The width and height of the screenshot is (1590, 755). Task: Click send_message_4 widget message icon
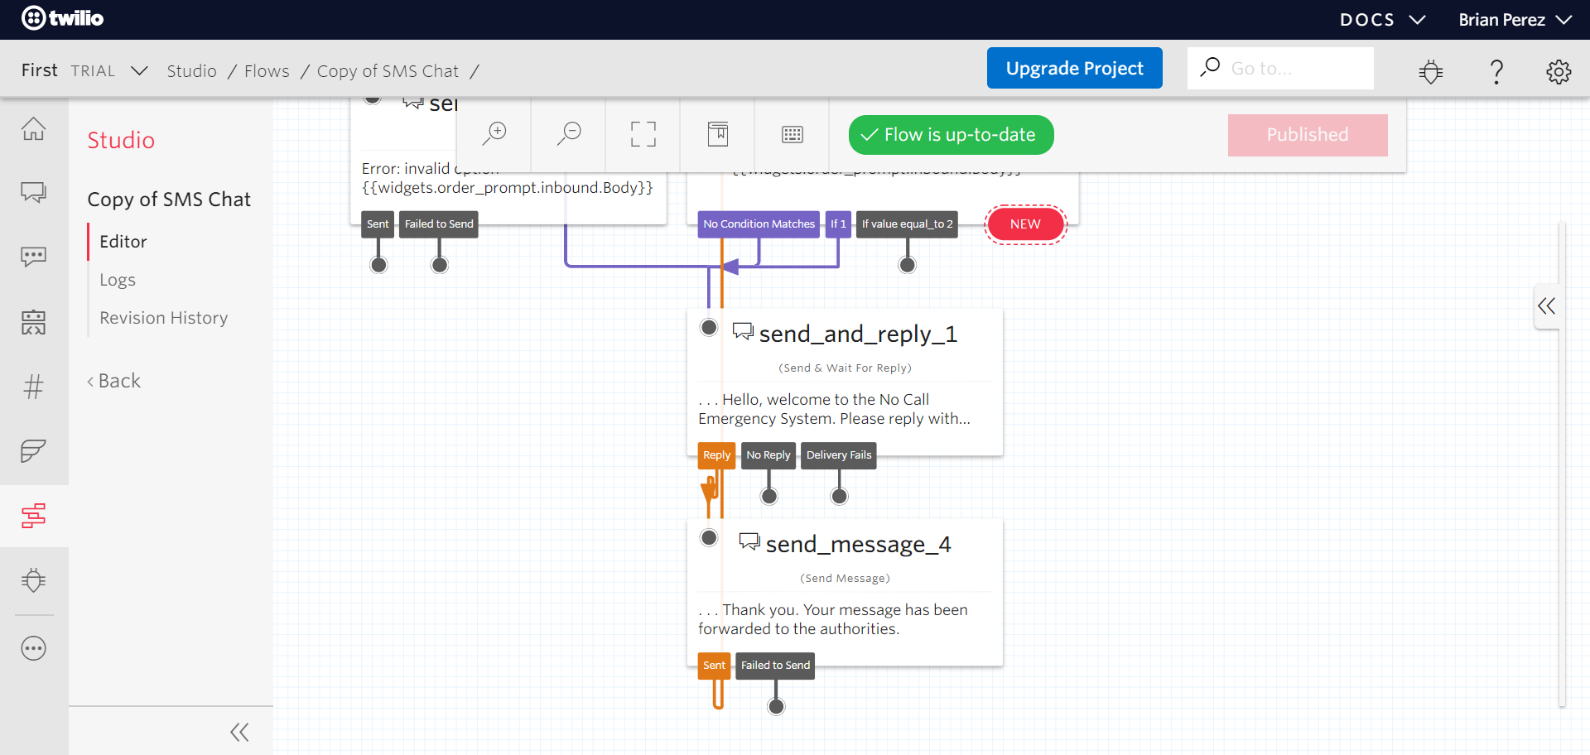[x=749, y=542]
